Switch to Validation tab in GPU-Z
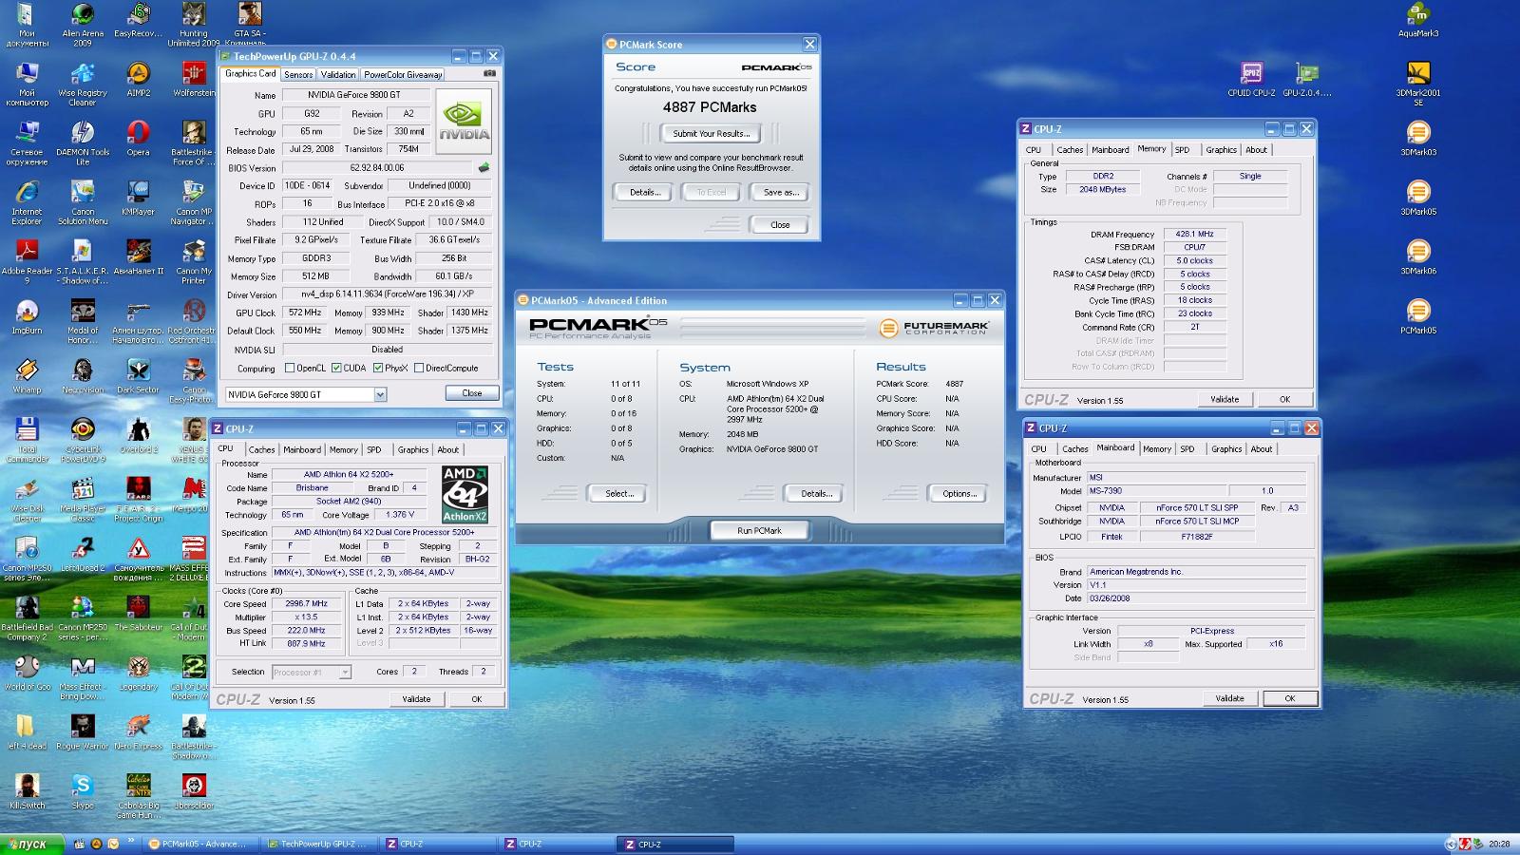This screenshot has width=1520, height=855. pyautogui.click(x=338, y=74)
